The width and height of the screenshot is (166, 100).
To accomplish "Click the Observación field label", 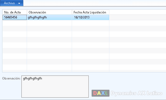I will click(x=11, y=78).
